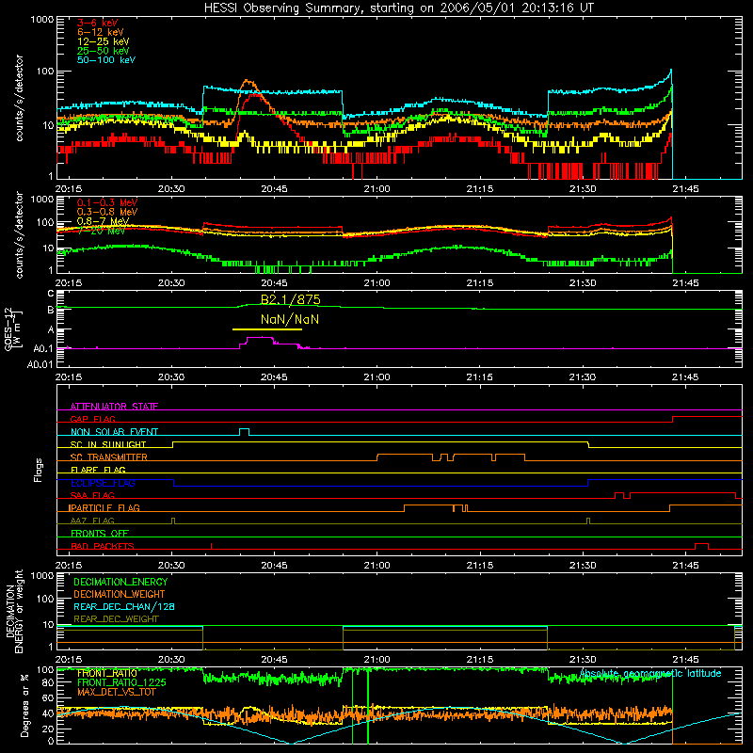Screen dimensions: 753x753
Task: Click the Flags axis title
Action: tap(39, 470)
